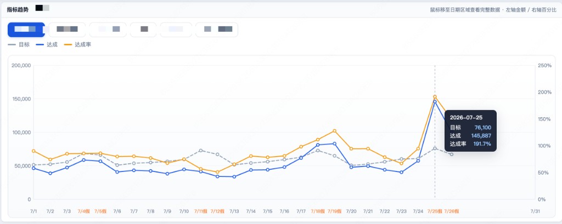The height and width of the screenshot is (224, 562).
Task: Toggle the 目标 series in the legend
Action: (19, 45)
